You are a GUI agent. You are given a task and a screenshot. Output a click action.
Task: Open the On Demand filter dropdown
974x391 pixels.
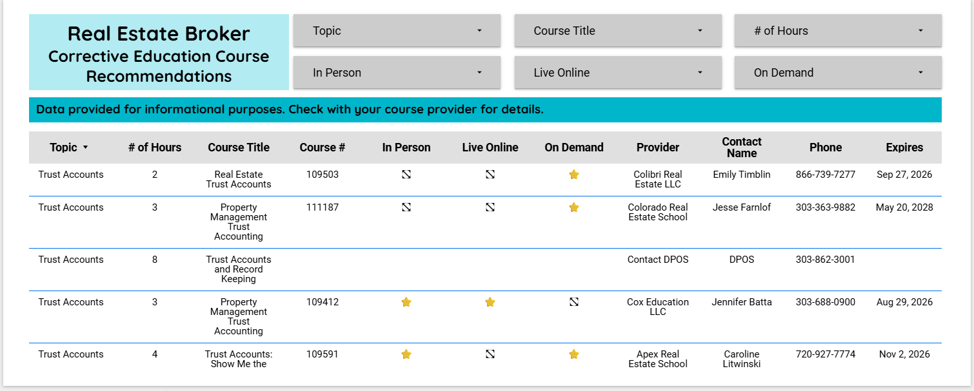point(838,73)
